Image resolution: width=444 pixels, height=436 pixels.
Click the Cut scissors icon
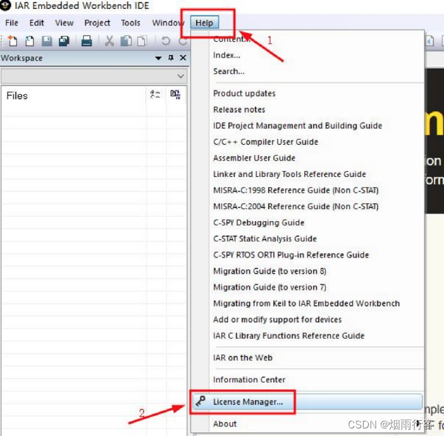point(109,41)
